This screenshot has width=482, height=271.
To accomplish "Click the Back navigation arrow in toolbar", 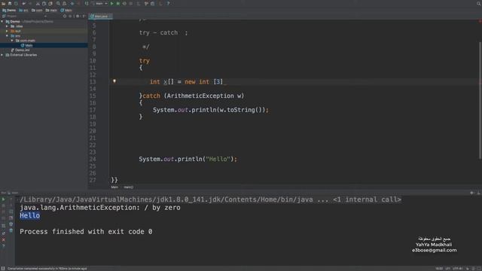I will click(x=72, y=3).
